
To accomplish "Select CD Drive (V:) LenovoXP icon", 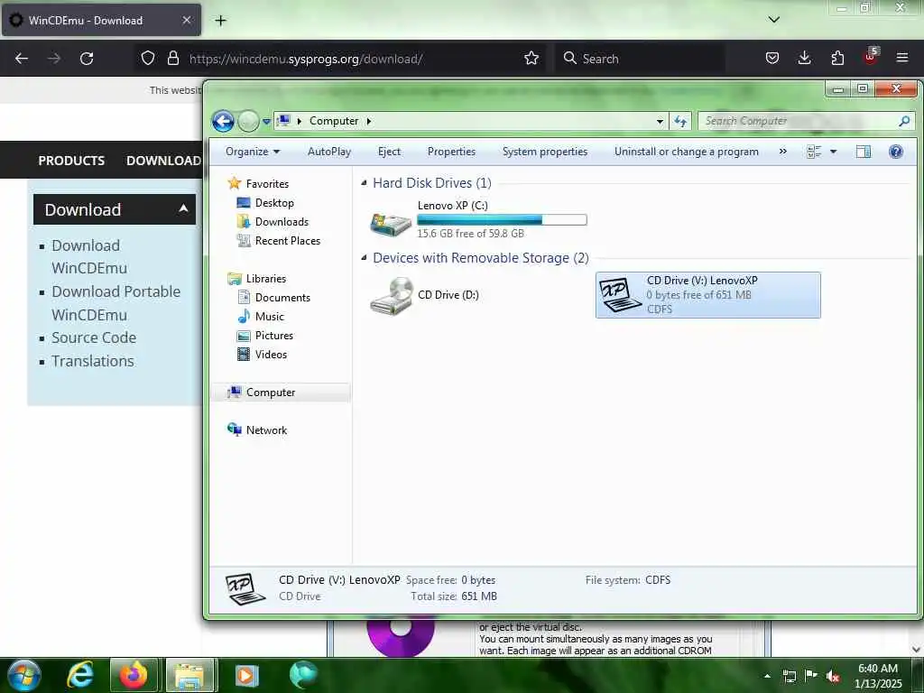I will [x=620, y=295].
